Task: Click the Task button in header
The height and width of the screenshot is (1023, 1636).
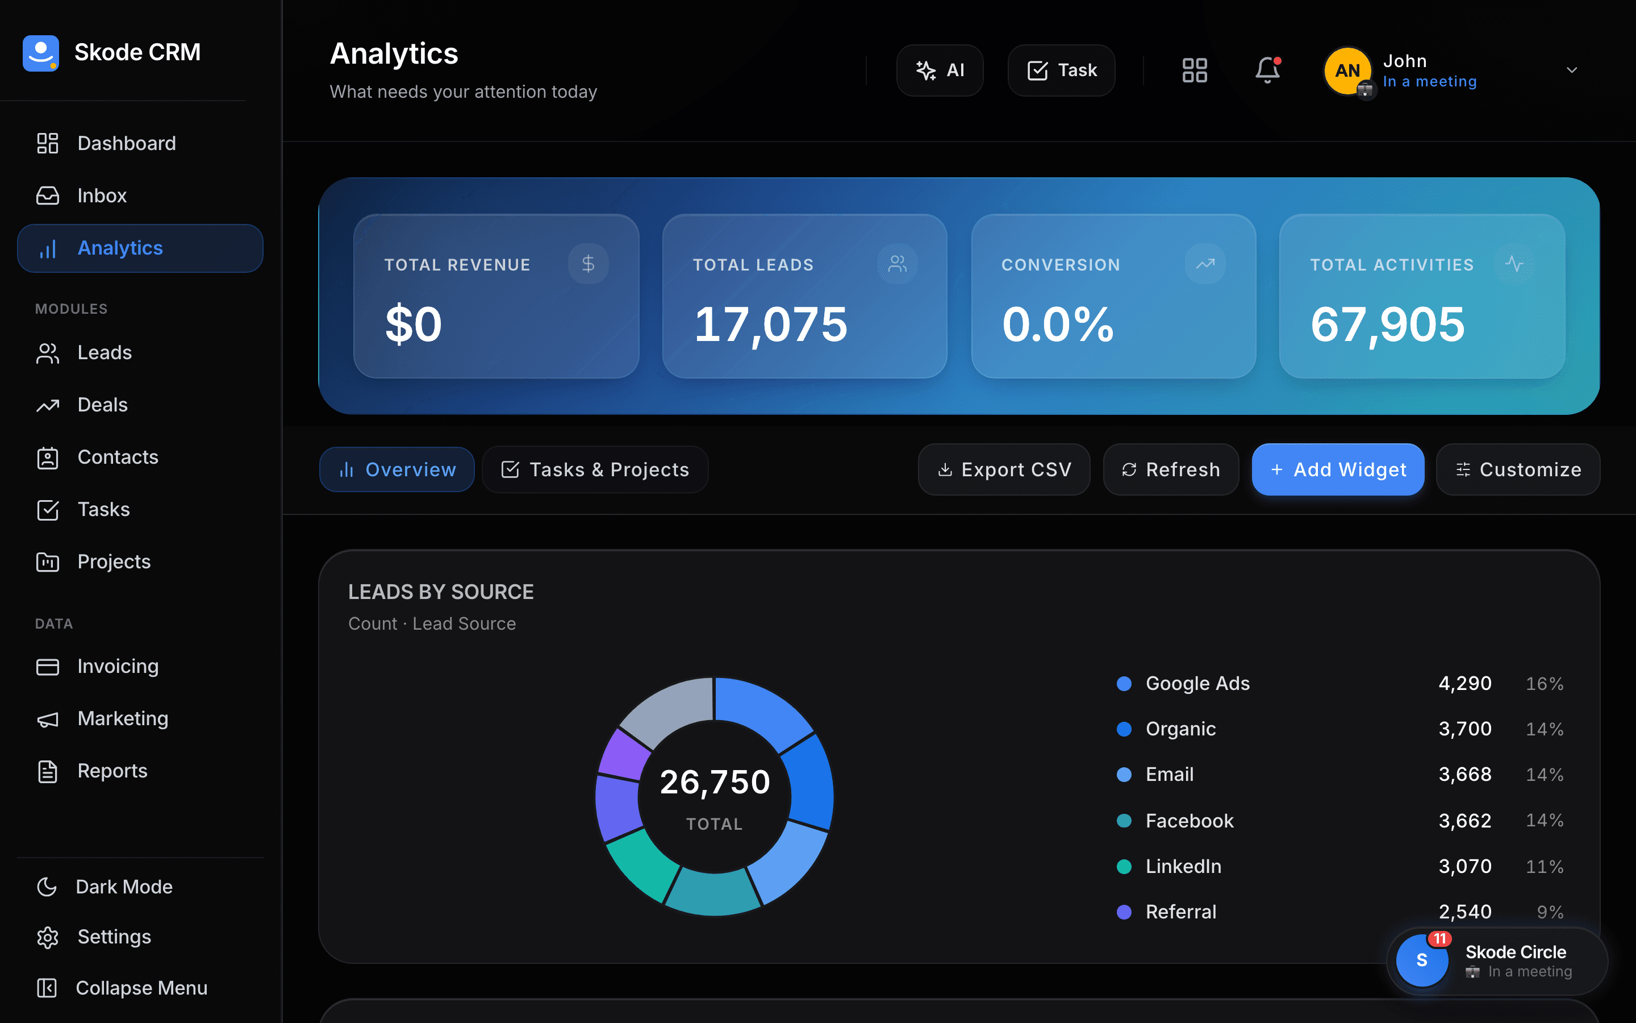Action: 1061,70
